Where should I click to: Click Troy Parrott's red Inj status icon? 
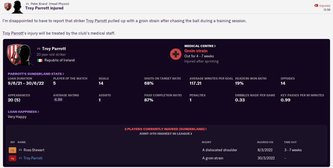point(12,158)
